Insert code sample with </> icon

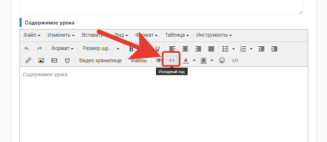click(x=235, y=61)
